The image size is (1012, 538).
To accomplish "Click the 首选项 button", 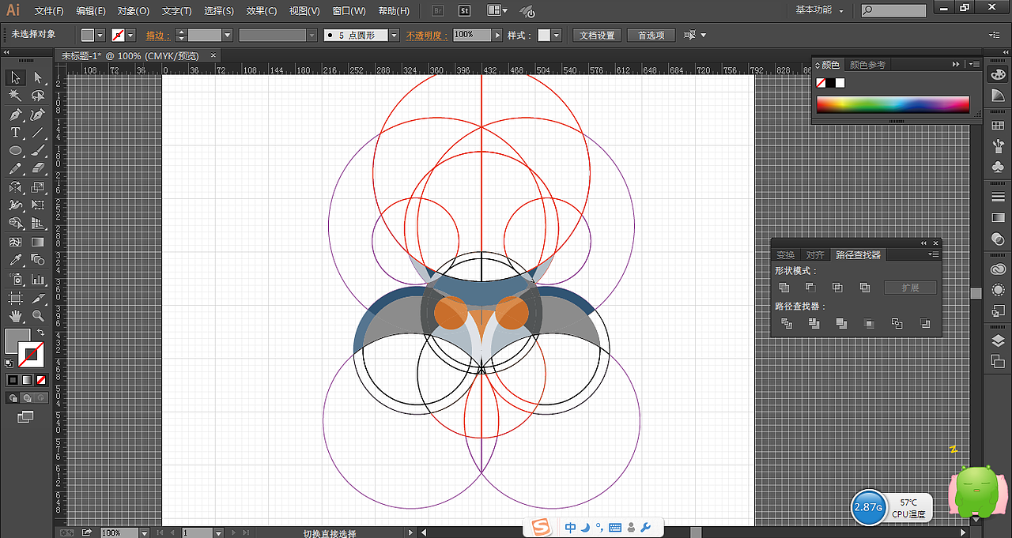I will point(650,35).
